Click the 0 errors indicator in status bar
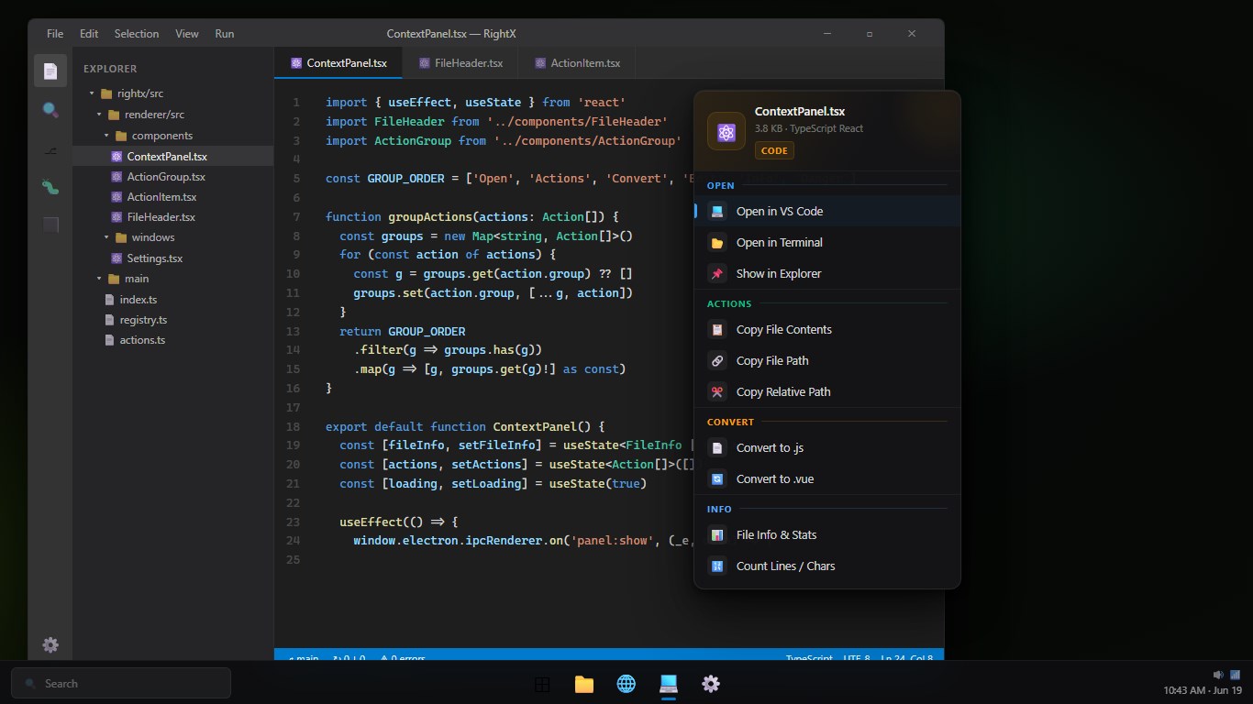This screenshot has height=704, width=1253. tap(403, 658)
